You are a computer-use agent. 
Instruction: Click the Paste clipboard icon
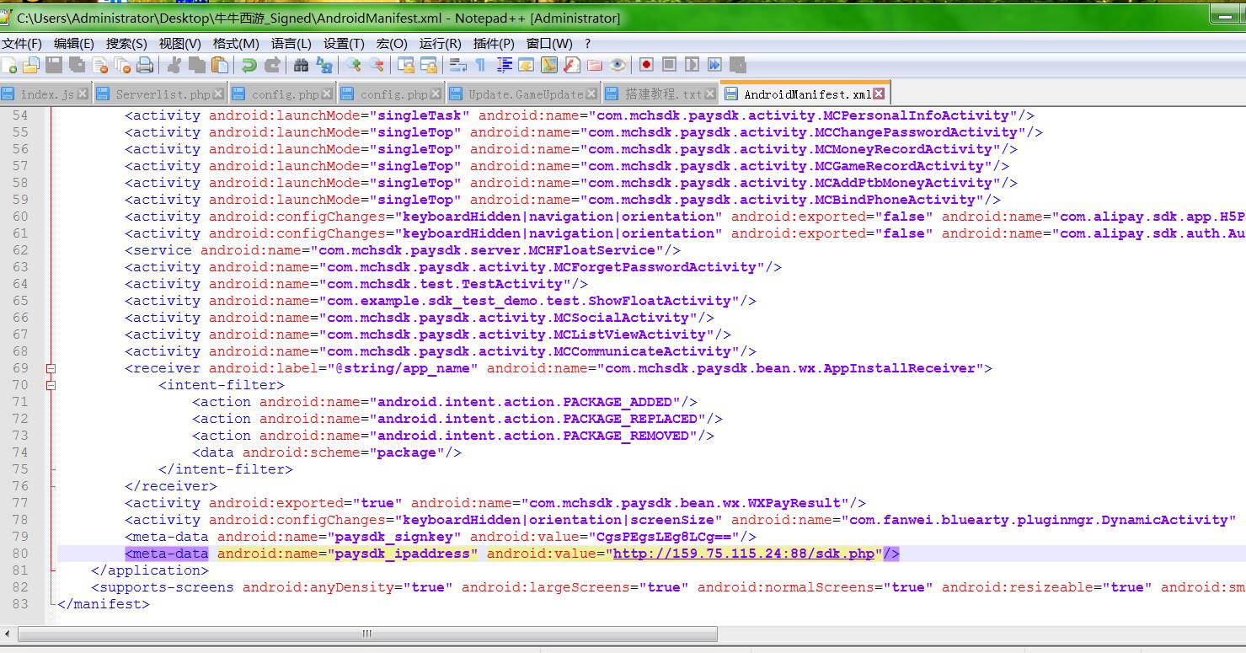(x=220, y=65)
